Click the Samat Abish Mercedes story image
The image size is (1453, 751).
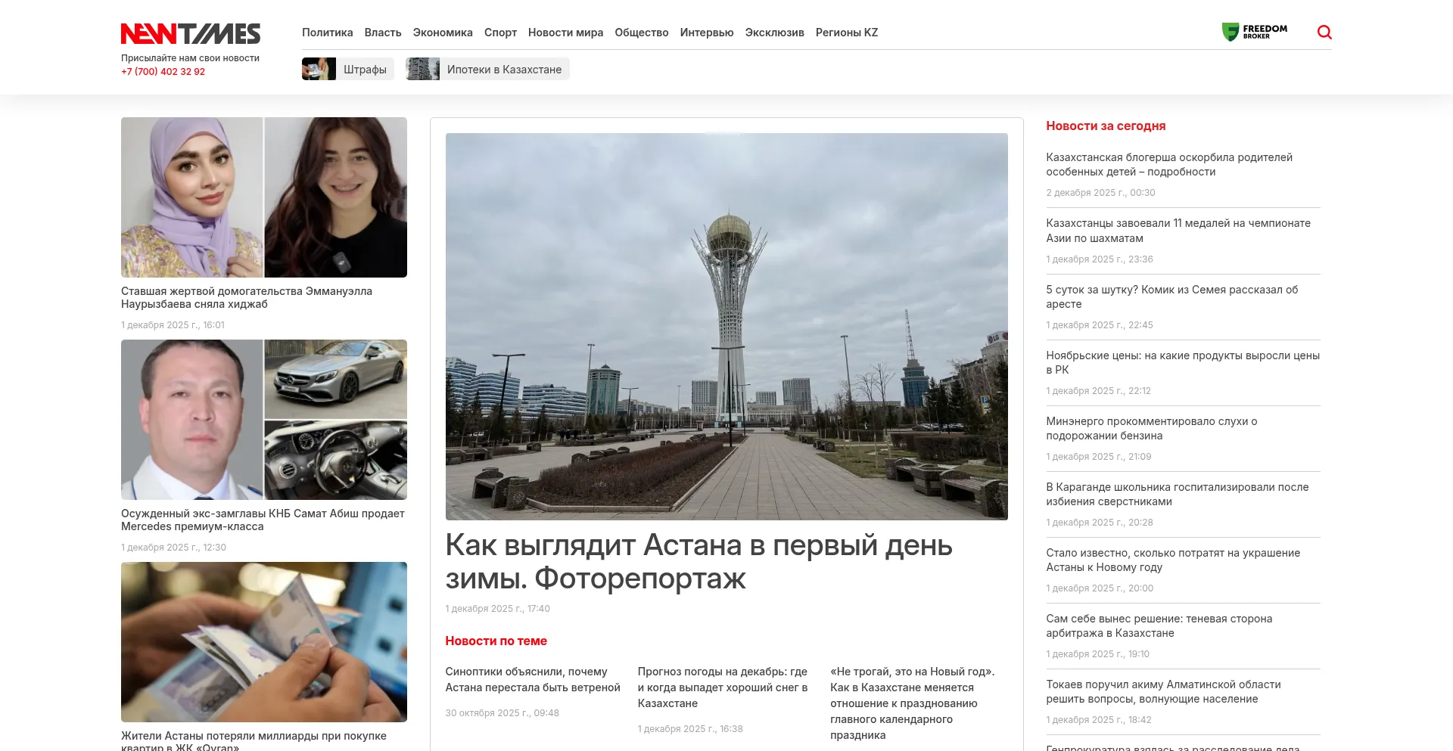pyautogui.click(x=263, y=420)
